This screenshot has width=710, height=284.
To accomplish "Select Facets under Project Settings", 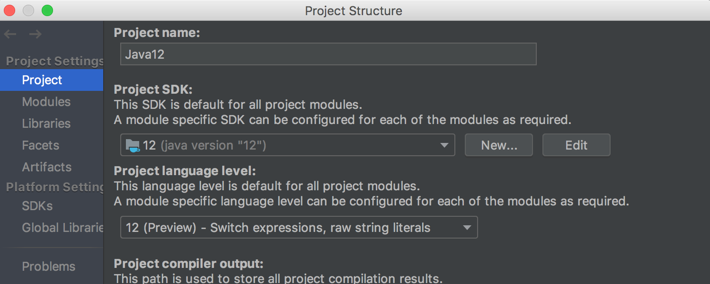I will [41, 145].
